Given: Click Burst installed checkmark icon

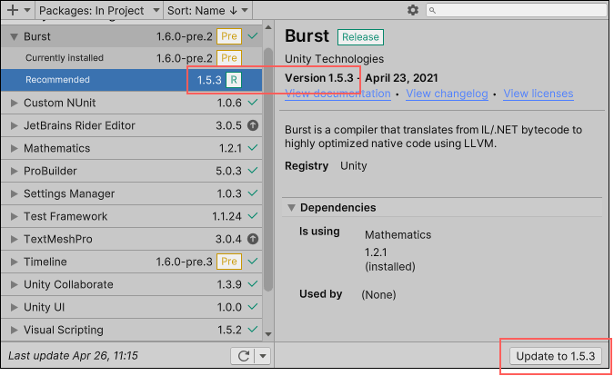Looking at the screenshot, I should [253, 36].
